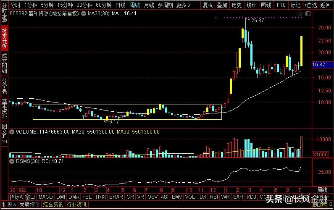Switch to the 月线 monthly chart tab

149,5
